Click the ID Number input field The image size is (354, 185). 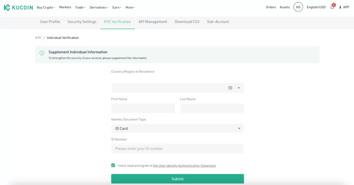[177, 148]
